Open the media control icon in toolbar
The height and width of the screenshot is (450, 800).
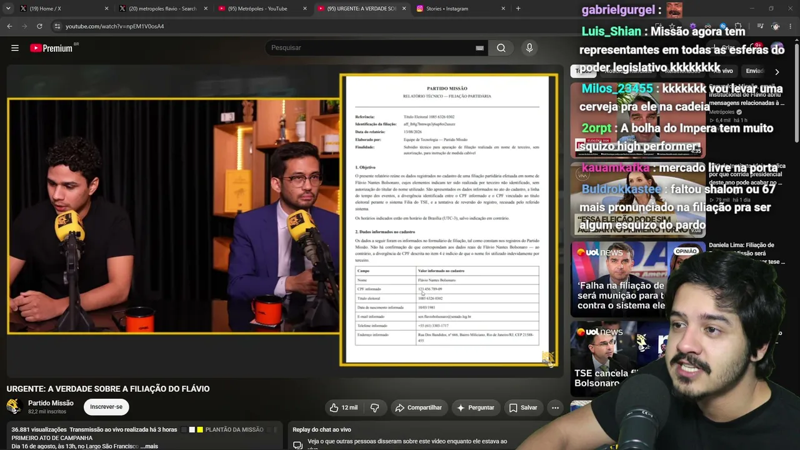click(760, 26)
